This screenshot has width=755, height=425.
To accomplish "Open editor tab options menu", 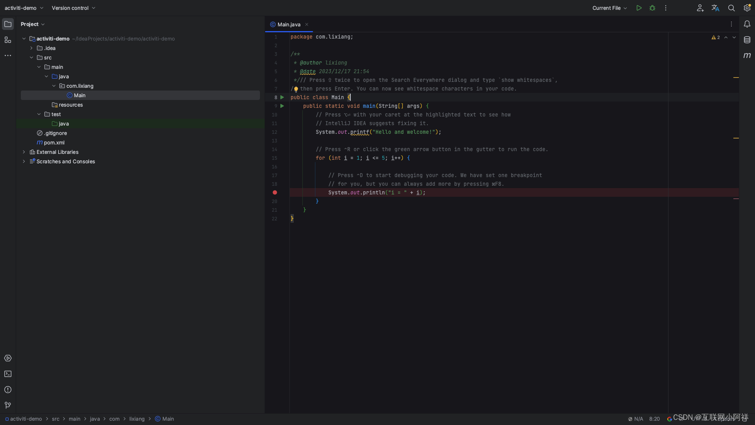I will click(731, 24).
